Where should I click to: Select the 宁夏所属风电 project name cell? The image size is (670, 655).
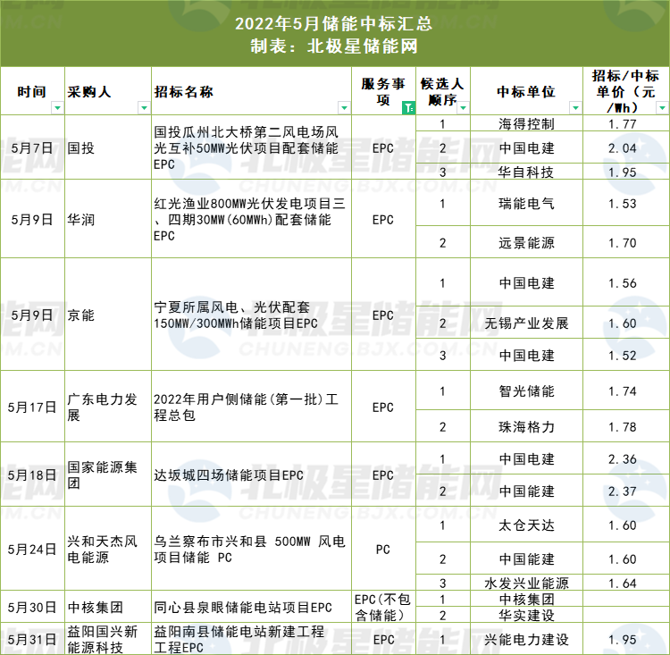[x=250, y=315]
